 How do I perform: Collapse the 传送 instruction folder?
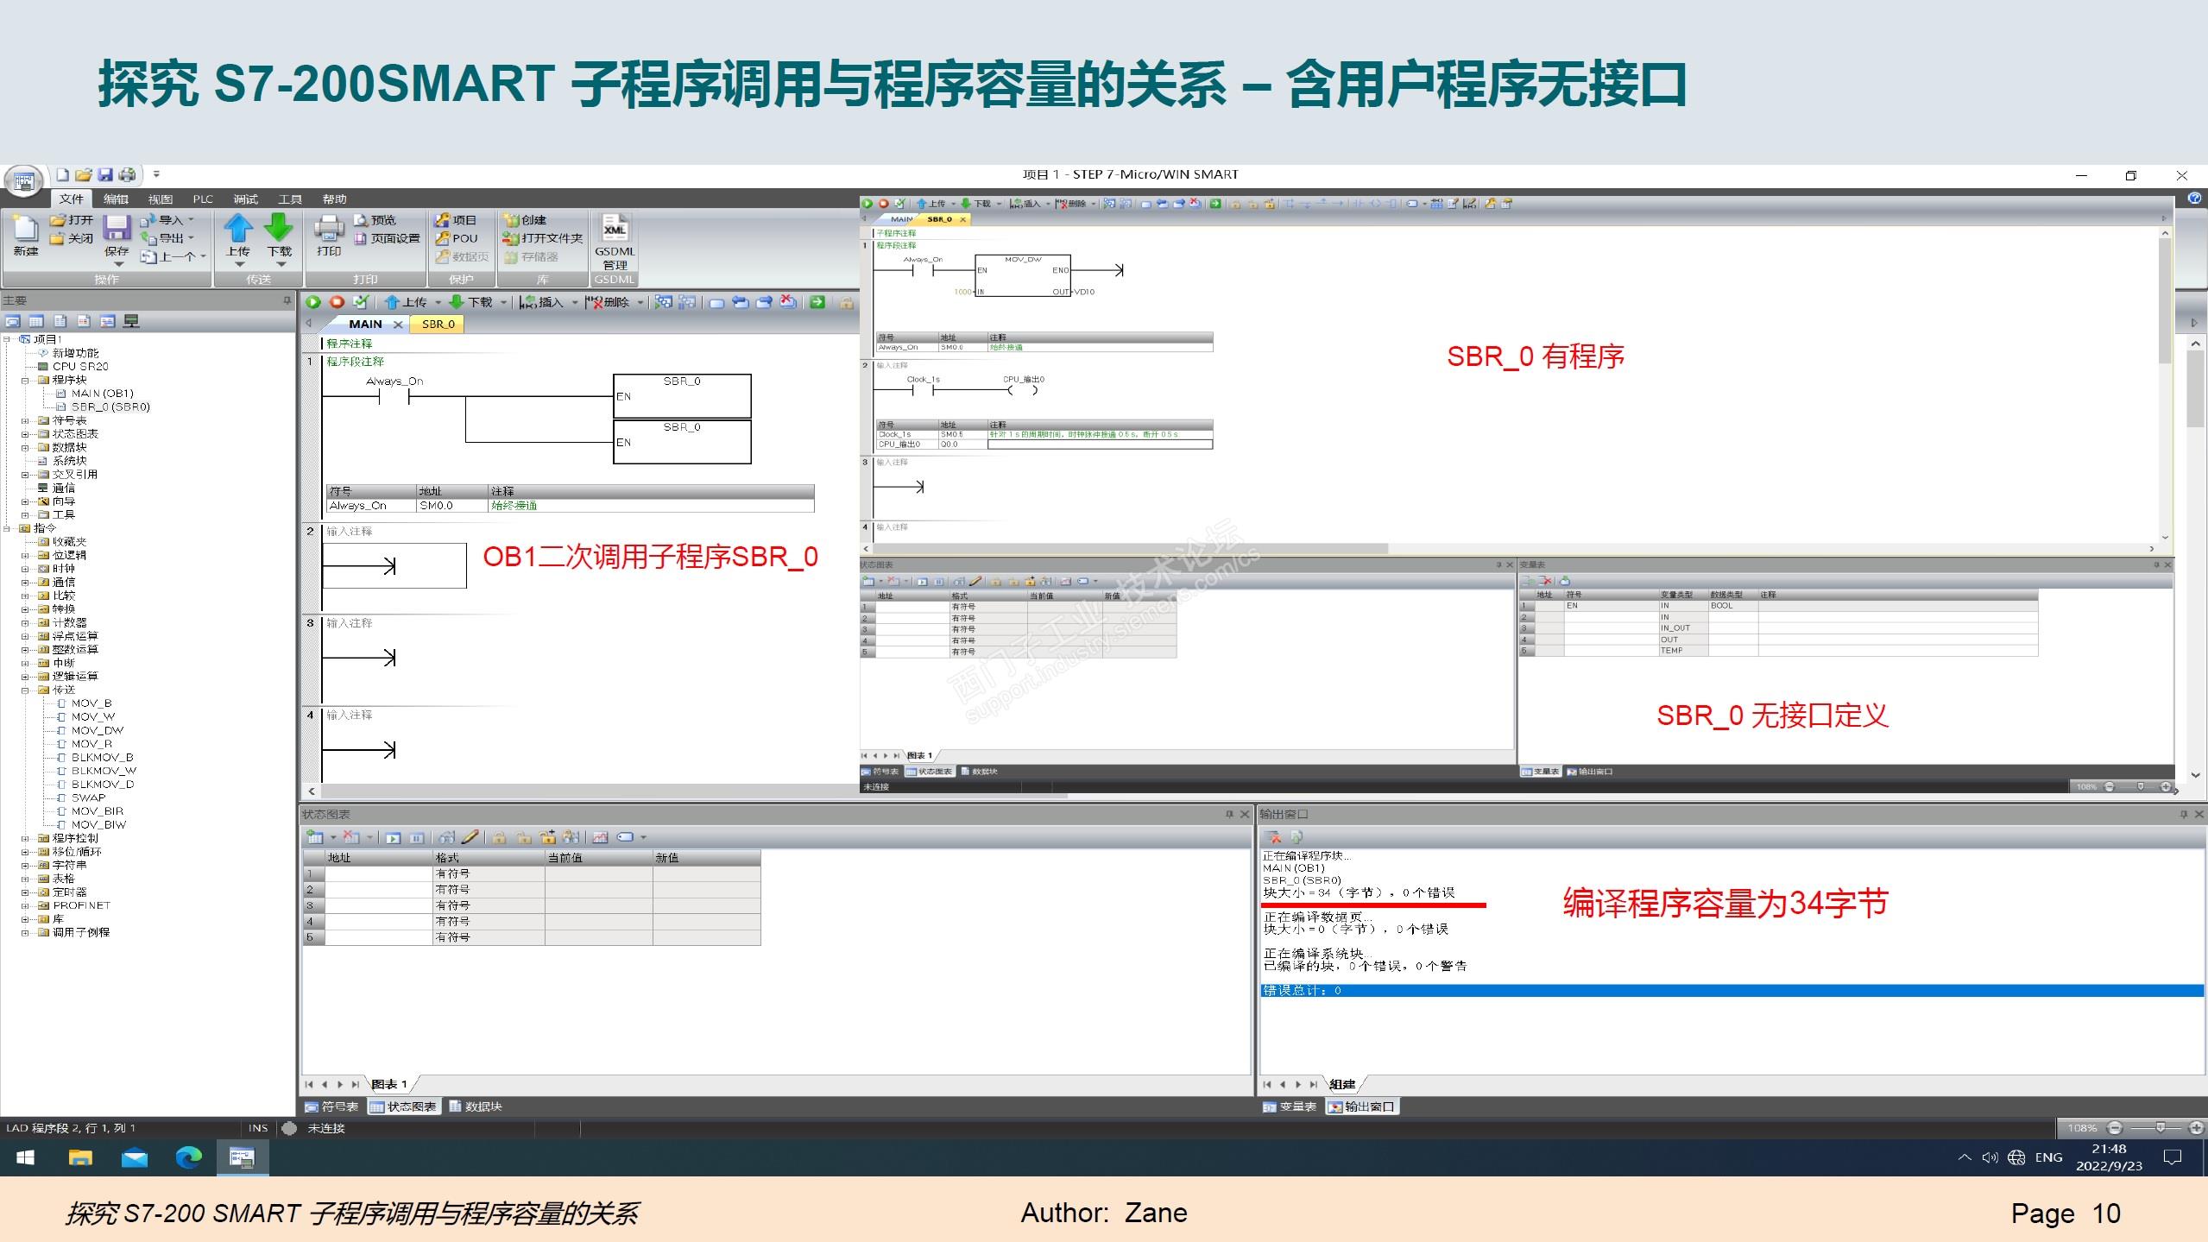26,690
